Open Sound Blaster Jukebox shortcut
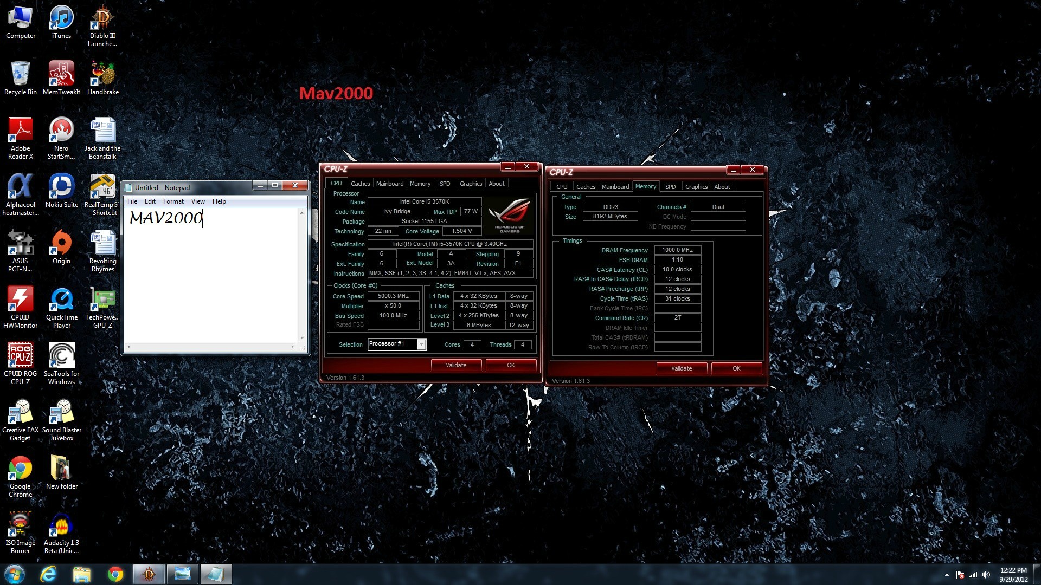The width and height of the screenshot is (1041, 585). (61, 420)
